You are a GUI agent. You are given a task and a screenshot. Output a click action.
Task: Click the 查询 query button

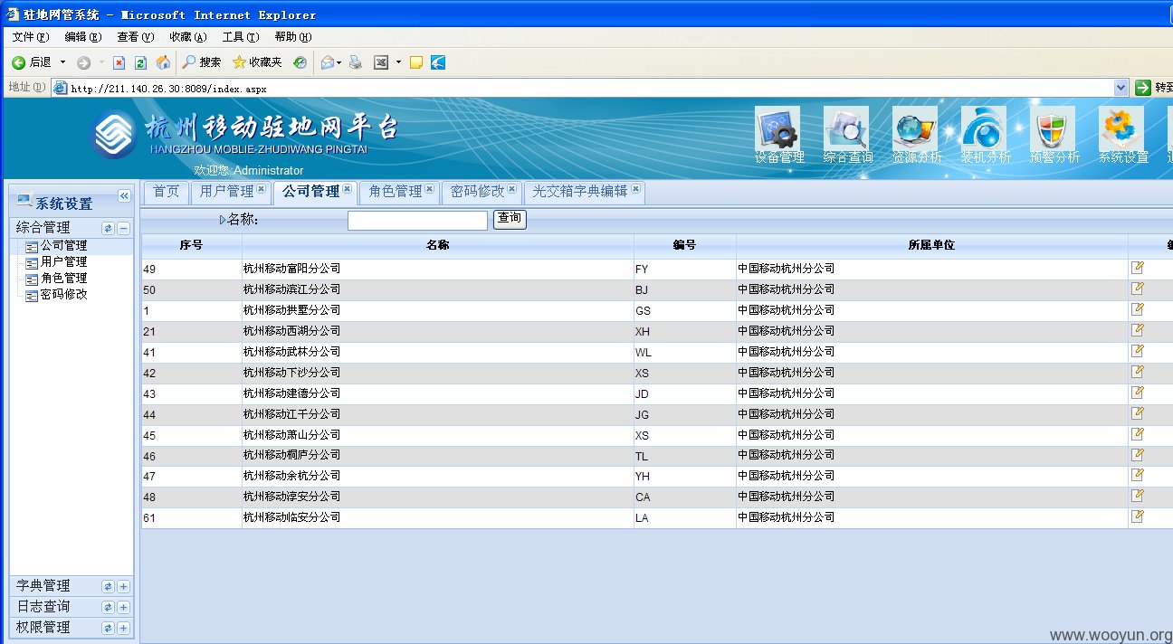click(x=510, y=219)
